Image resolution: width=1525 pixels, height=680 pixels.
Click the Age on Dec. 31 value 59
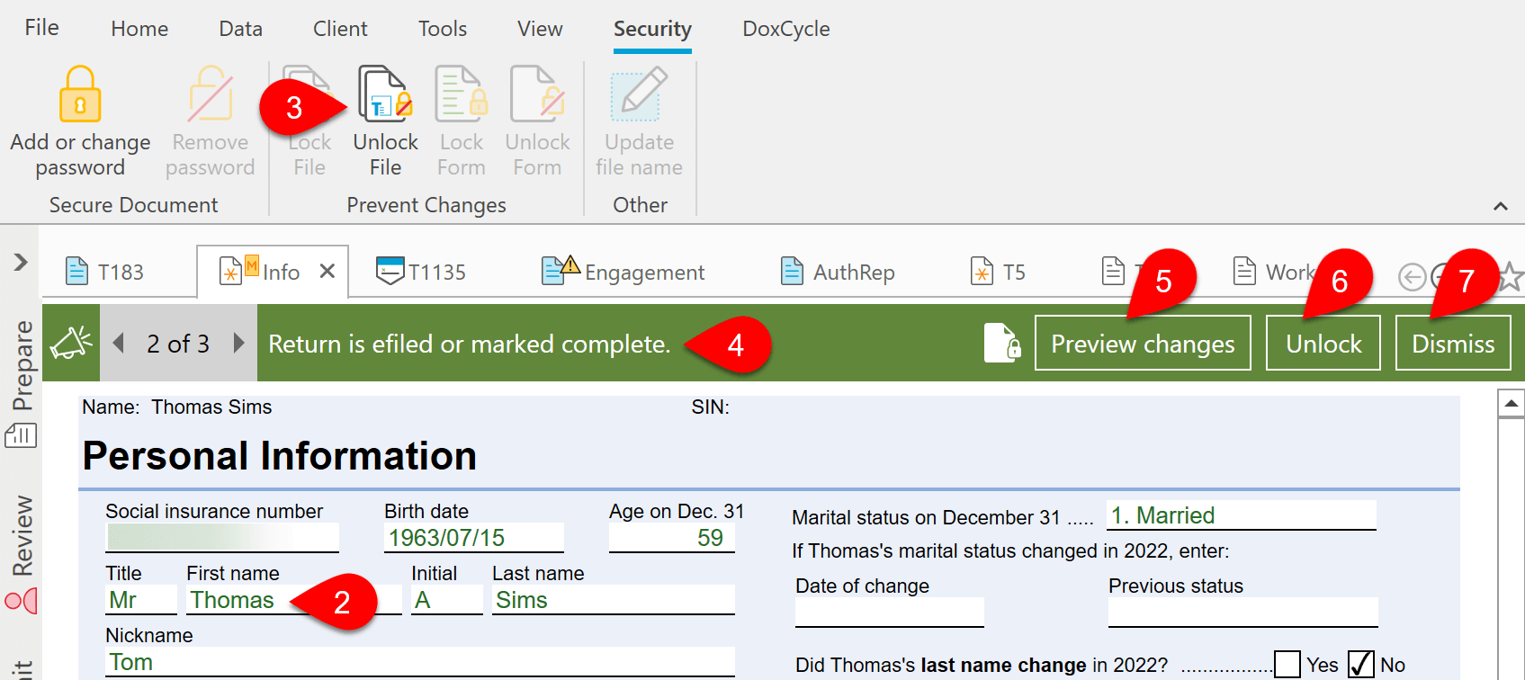[672, 537]
